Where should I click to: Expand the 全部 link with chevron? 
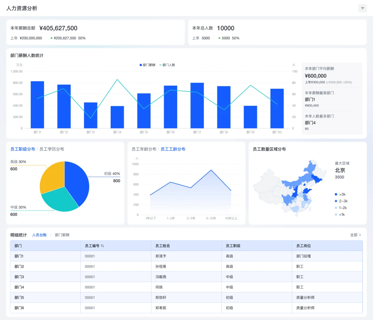(356, 235)
